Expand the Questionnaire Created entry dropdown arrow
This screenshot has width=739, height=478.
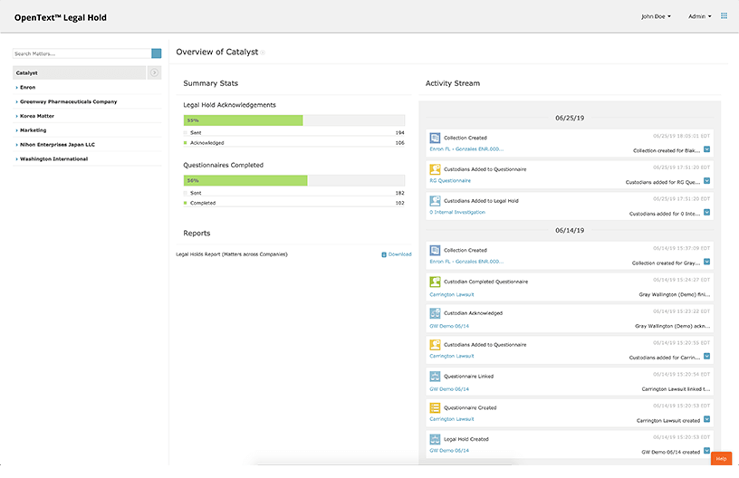click(x=706, y=420)
